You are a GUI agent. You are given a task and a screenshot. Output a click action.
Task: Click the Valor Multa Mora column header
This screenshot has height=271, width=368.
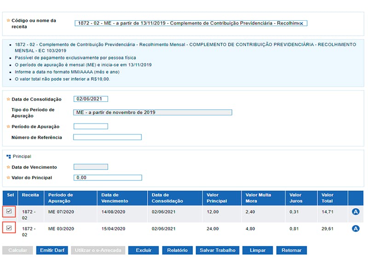263,198
